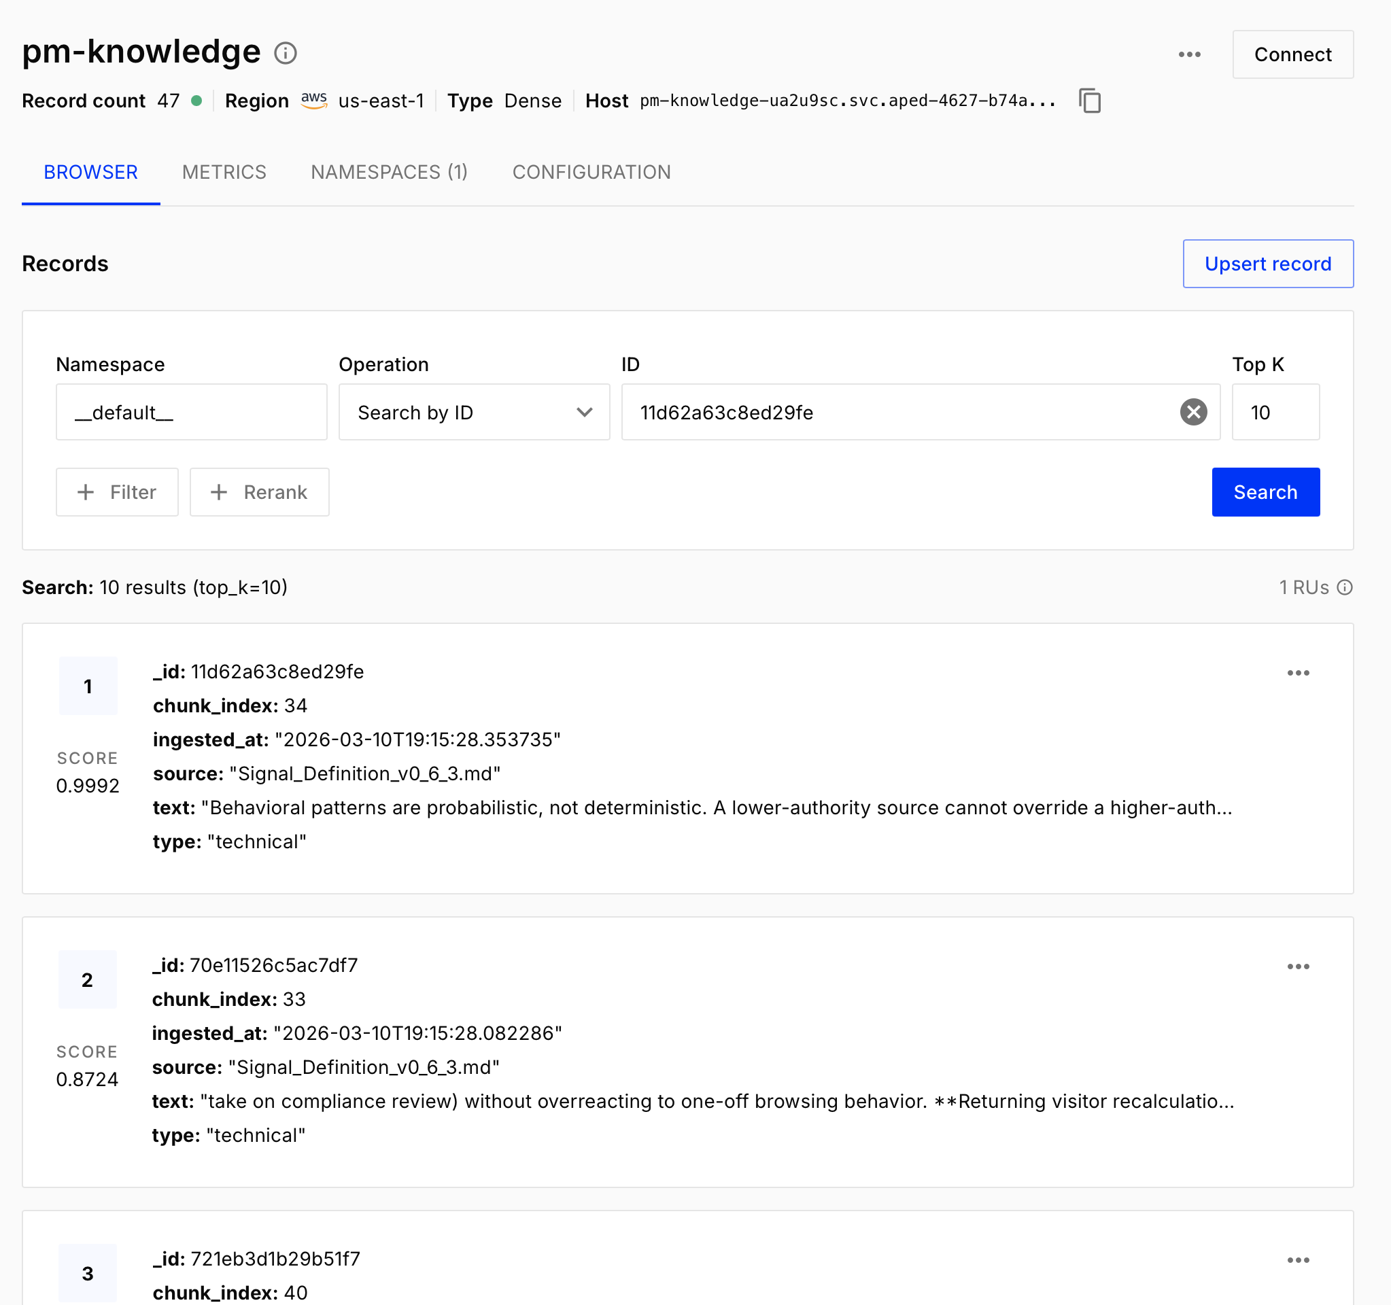Click chunk_index 34 value
The height and width of the screenshot is (1305, 1391).
(295, 706)
